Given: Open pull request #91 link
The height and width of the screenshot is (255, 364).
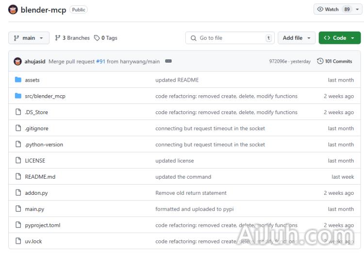Looking at the screenshot, I should point(100,62).
